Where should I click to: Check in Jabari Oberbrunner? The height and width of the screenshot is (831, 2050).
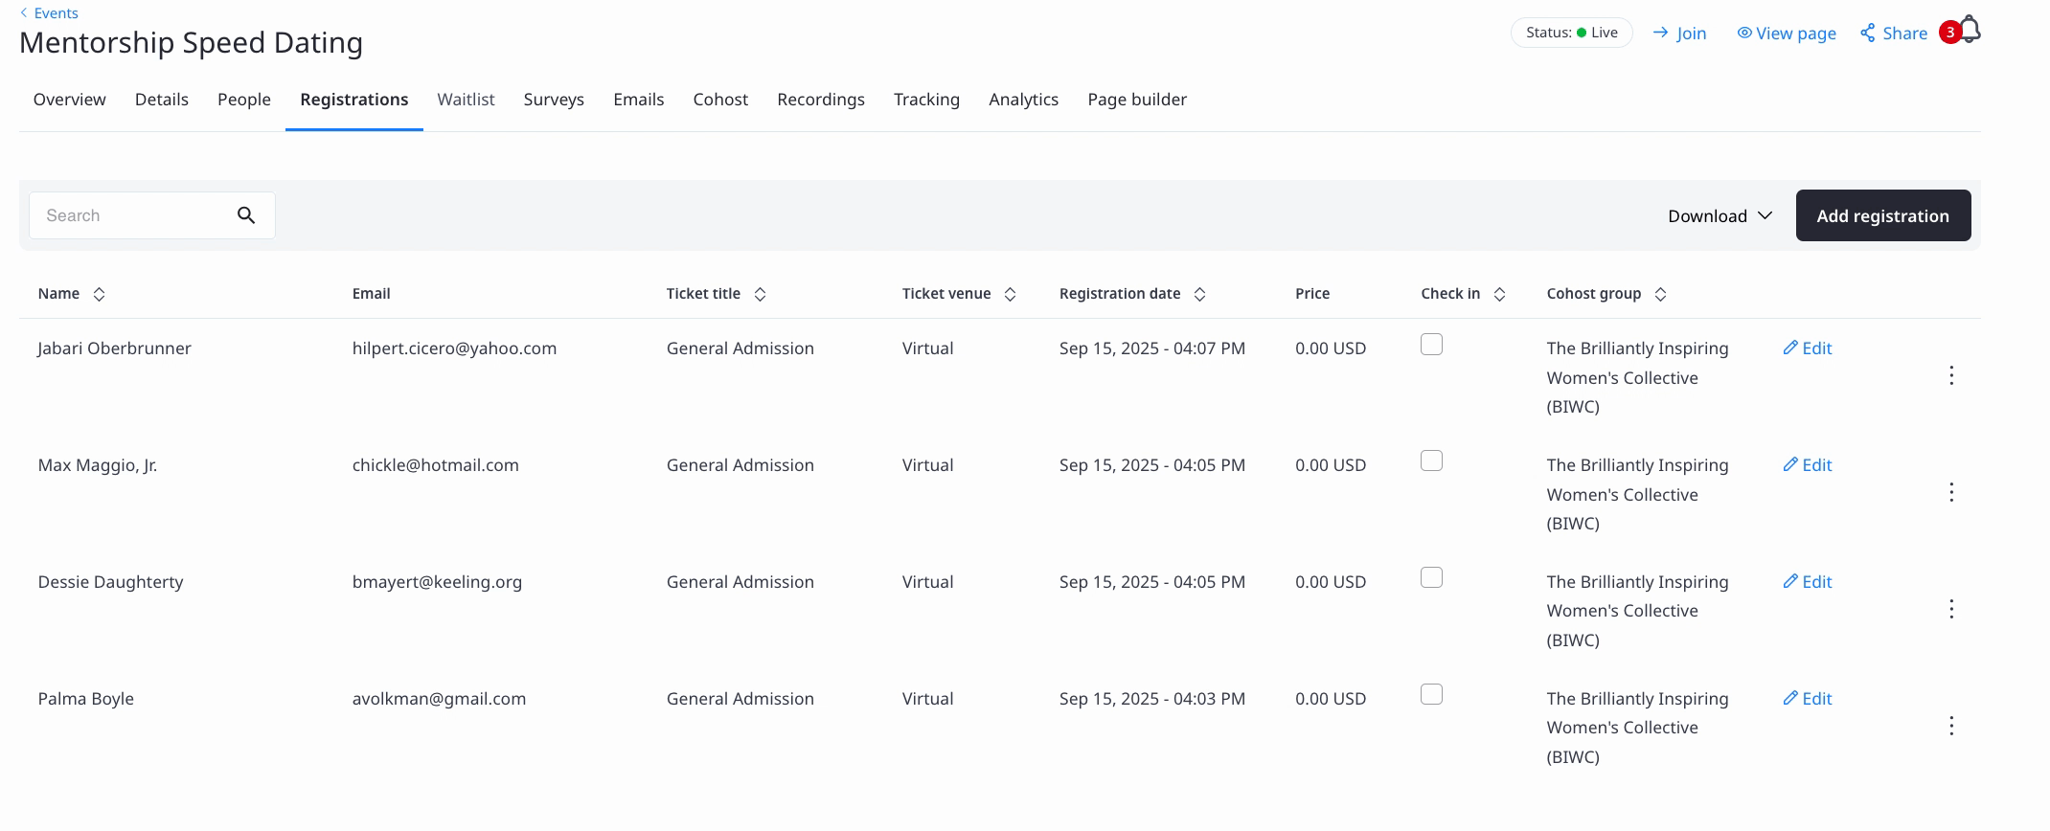[1431, 345]
